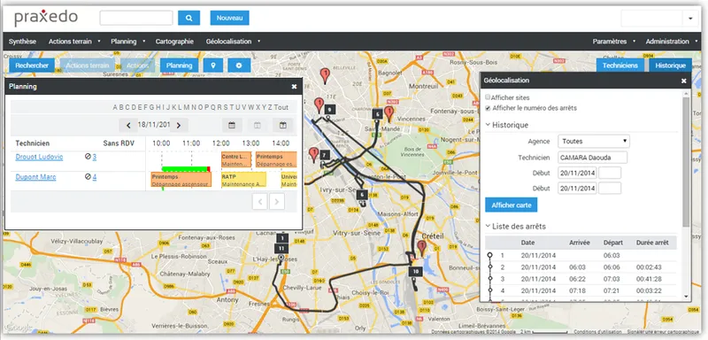Select stop marker 7 on the map

tap(324, 155)
